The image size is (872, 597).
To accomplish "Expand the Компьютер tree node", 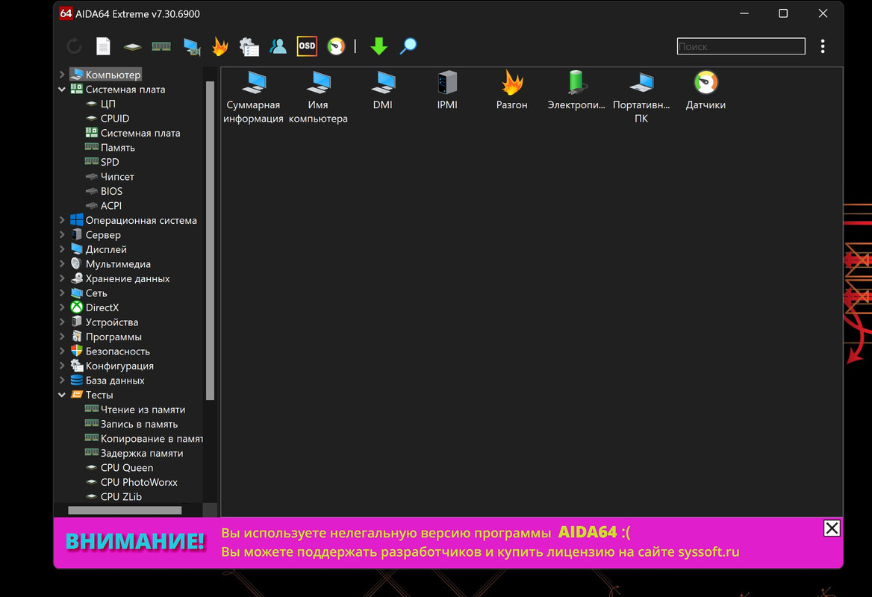I will click(x=62, y=75).
